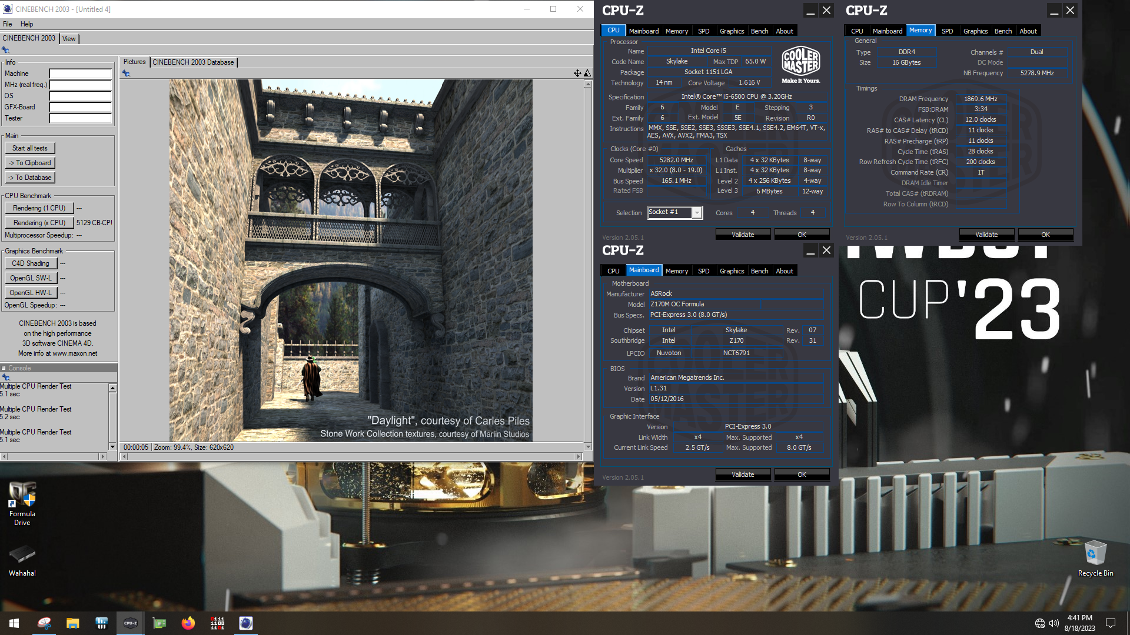Click To Clipboard button
Image resolution: width=1130 pixels, height=635 pixels.
(30, 163)
